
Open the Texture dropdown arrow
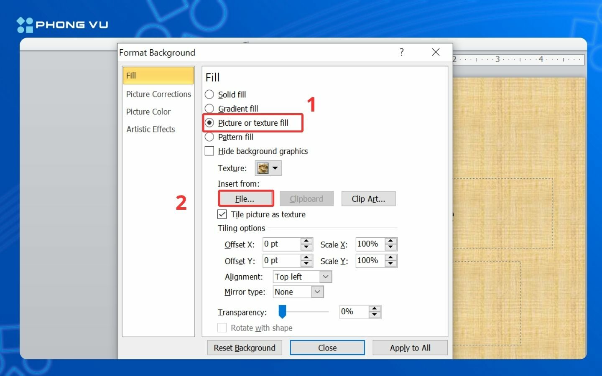pyautogui.click(x=275, y=168)
